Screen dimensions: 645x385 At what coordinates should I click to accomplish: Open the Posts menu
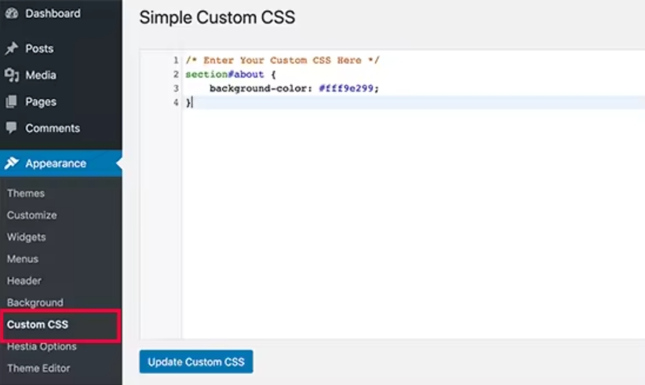click(x=39, y=49)
